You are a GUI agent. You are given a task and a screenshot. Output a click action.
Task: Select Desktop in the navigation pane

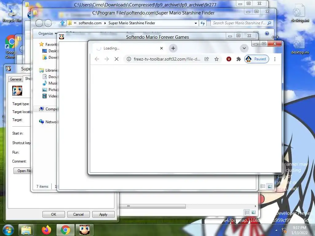point(50,51)
